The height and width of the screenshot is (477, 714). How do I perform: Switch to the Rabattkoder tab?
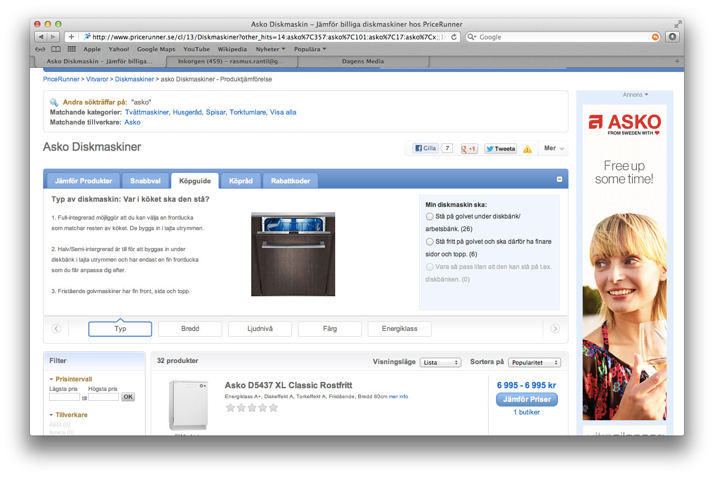click(291, 181)
